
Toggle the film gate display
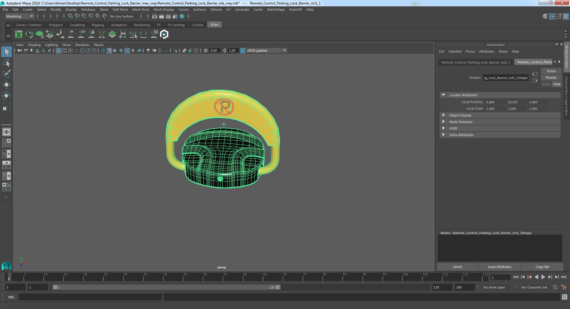point(64,51)
